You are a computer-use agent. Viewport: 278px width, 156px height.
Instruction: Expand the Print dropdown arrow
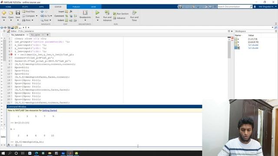tap(33, 20)
